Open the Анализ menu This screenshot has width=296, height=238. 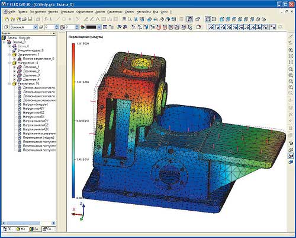[x=100, y=12]
